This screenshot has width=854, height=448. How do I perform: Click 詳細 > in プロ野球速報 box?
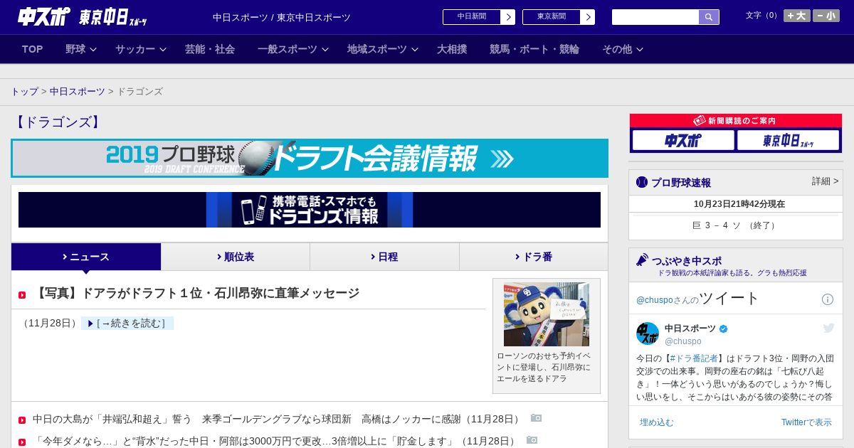825,181
